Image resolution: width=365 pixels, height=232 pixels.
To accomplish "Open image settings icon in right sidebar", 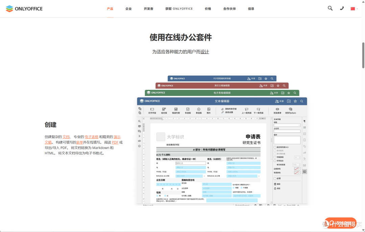I will [x=305, y=134].
